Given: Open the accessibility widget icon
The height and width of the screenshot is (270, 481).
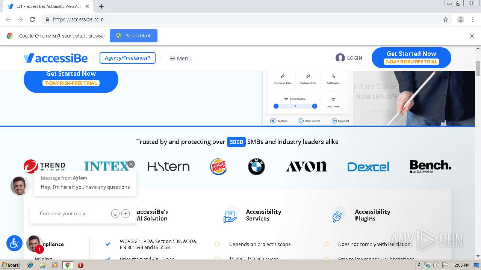Looking at the screenshot, I should click(14, 243).
